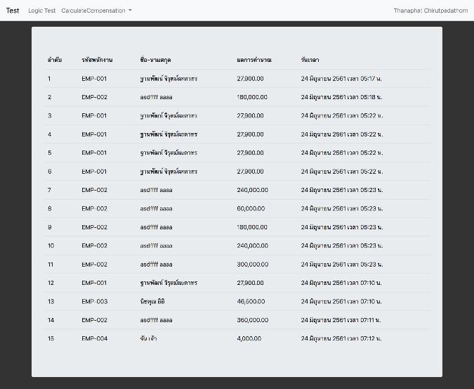Select 27,900.00 value in row 1
The height and width of the screenshot is (389, 474).
point(250,79)
